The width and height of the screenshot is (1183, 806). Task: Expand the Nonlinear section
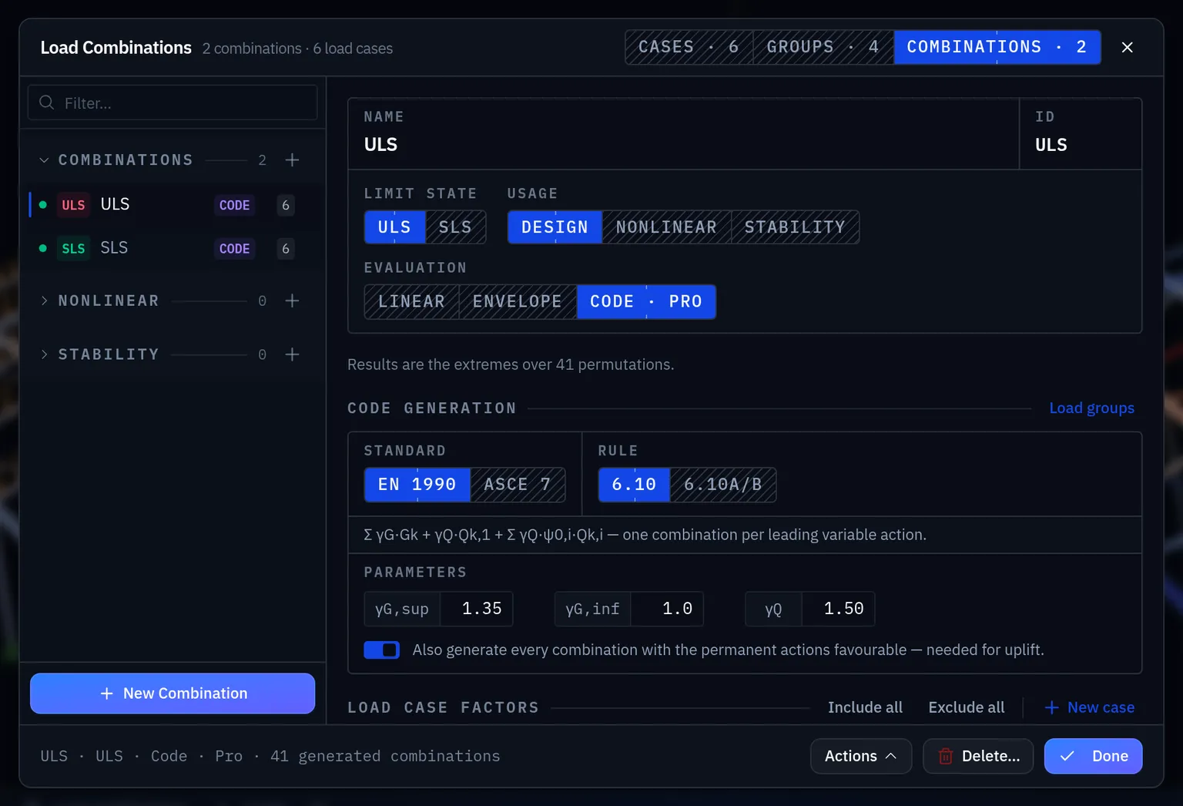pos(44,301)
